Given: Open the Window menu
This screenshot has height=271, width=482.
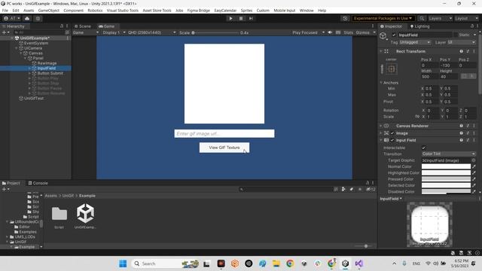Looking at the screenshot, I should [x=307, y=11].
